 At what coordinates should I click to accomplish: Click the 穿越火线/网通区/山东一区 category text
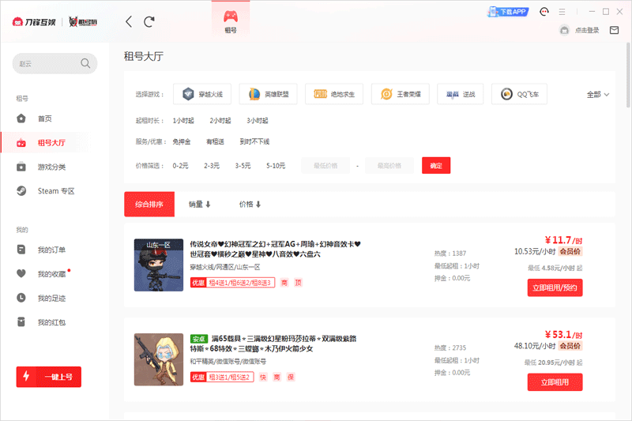coord(225,267)
